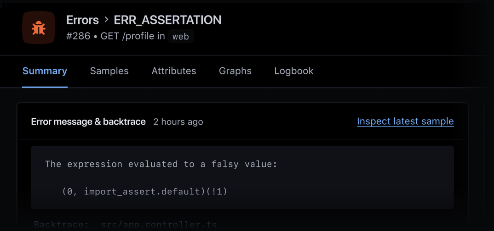The height and width of the screenshot is (231, 494).
Task: View the Graphs tab
Action: 236,71
